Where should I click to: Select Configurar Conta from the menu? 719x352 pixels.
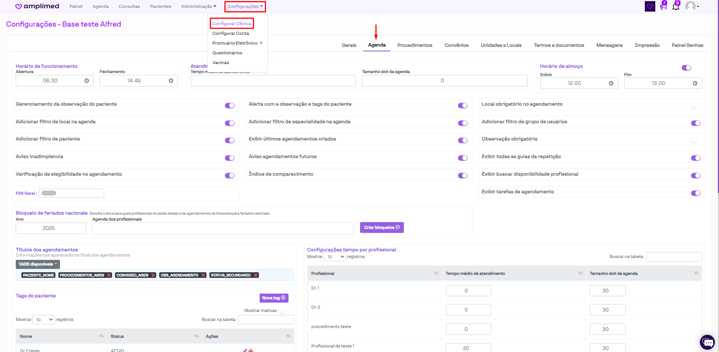[230, 33]
